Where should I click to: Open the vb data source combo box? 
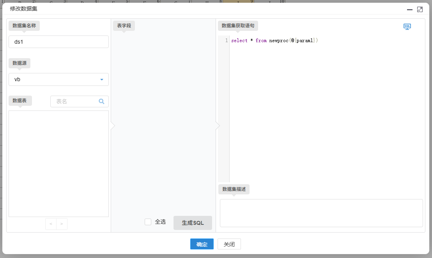coord(55,80)
